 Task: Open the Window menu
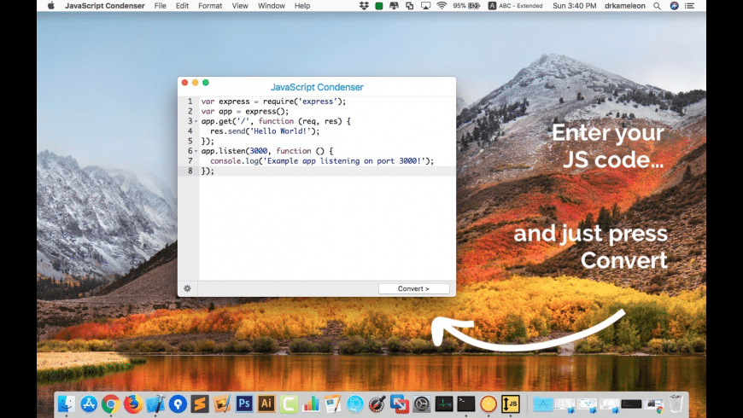pyautogui.click(x=271, y=6)
